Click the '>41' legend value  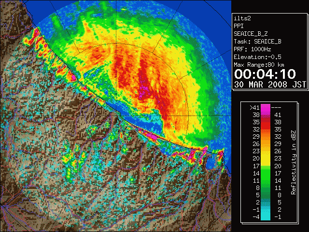coord(254,108)
